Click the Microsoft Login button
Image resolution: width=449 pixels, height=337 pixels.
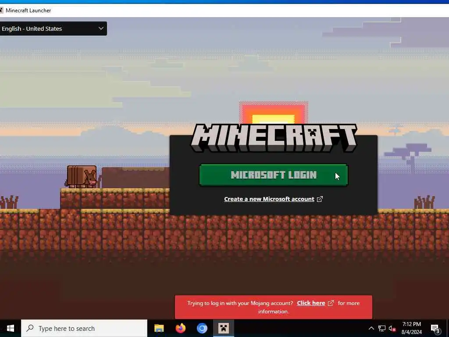274,175
